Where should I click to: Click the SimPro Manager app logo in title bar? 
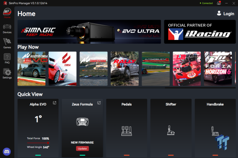pyautogui.click(x=5, y=3)
